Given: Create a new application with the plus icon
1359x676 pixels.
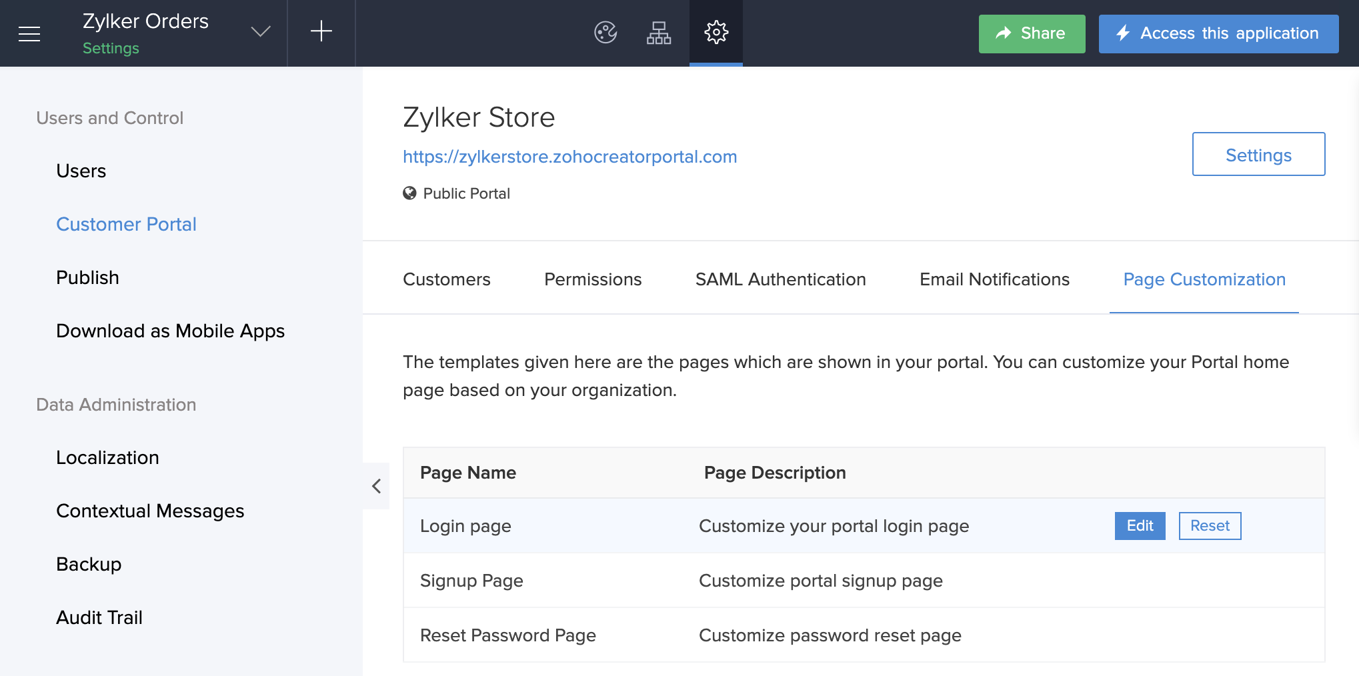Looking at the screenshot, I should (321, 31).
